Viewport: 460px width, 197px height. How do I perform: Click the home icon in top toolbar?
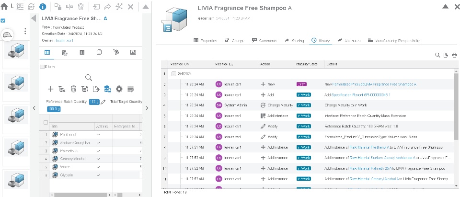(x=4, y=7)
